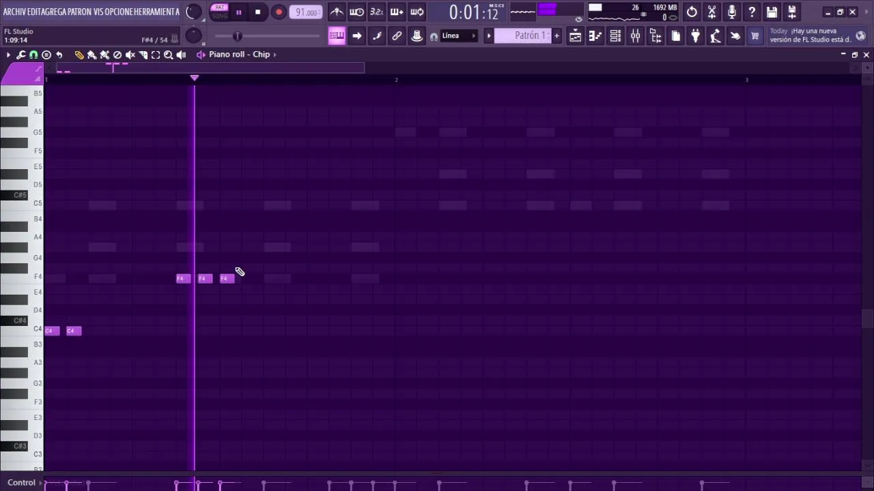
Task: Toggle the 3-2-1 recording countdown
Action: tap(376, 12)
